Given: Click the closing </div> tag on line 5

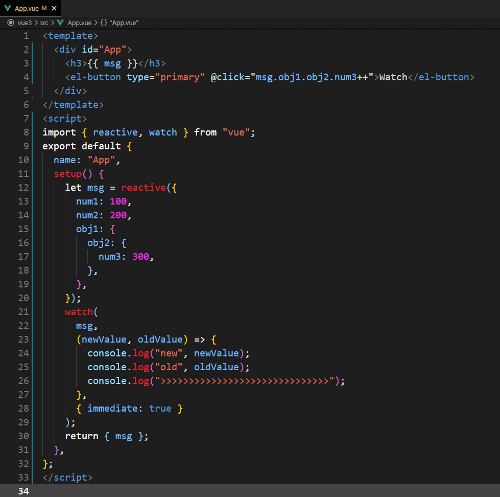Looking at the screenshot, I should 70,91.
